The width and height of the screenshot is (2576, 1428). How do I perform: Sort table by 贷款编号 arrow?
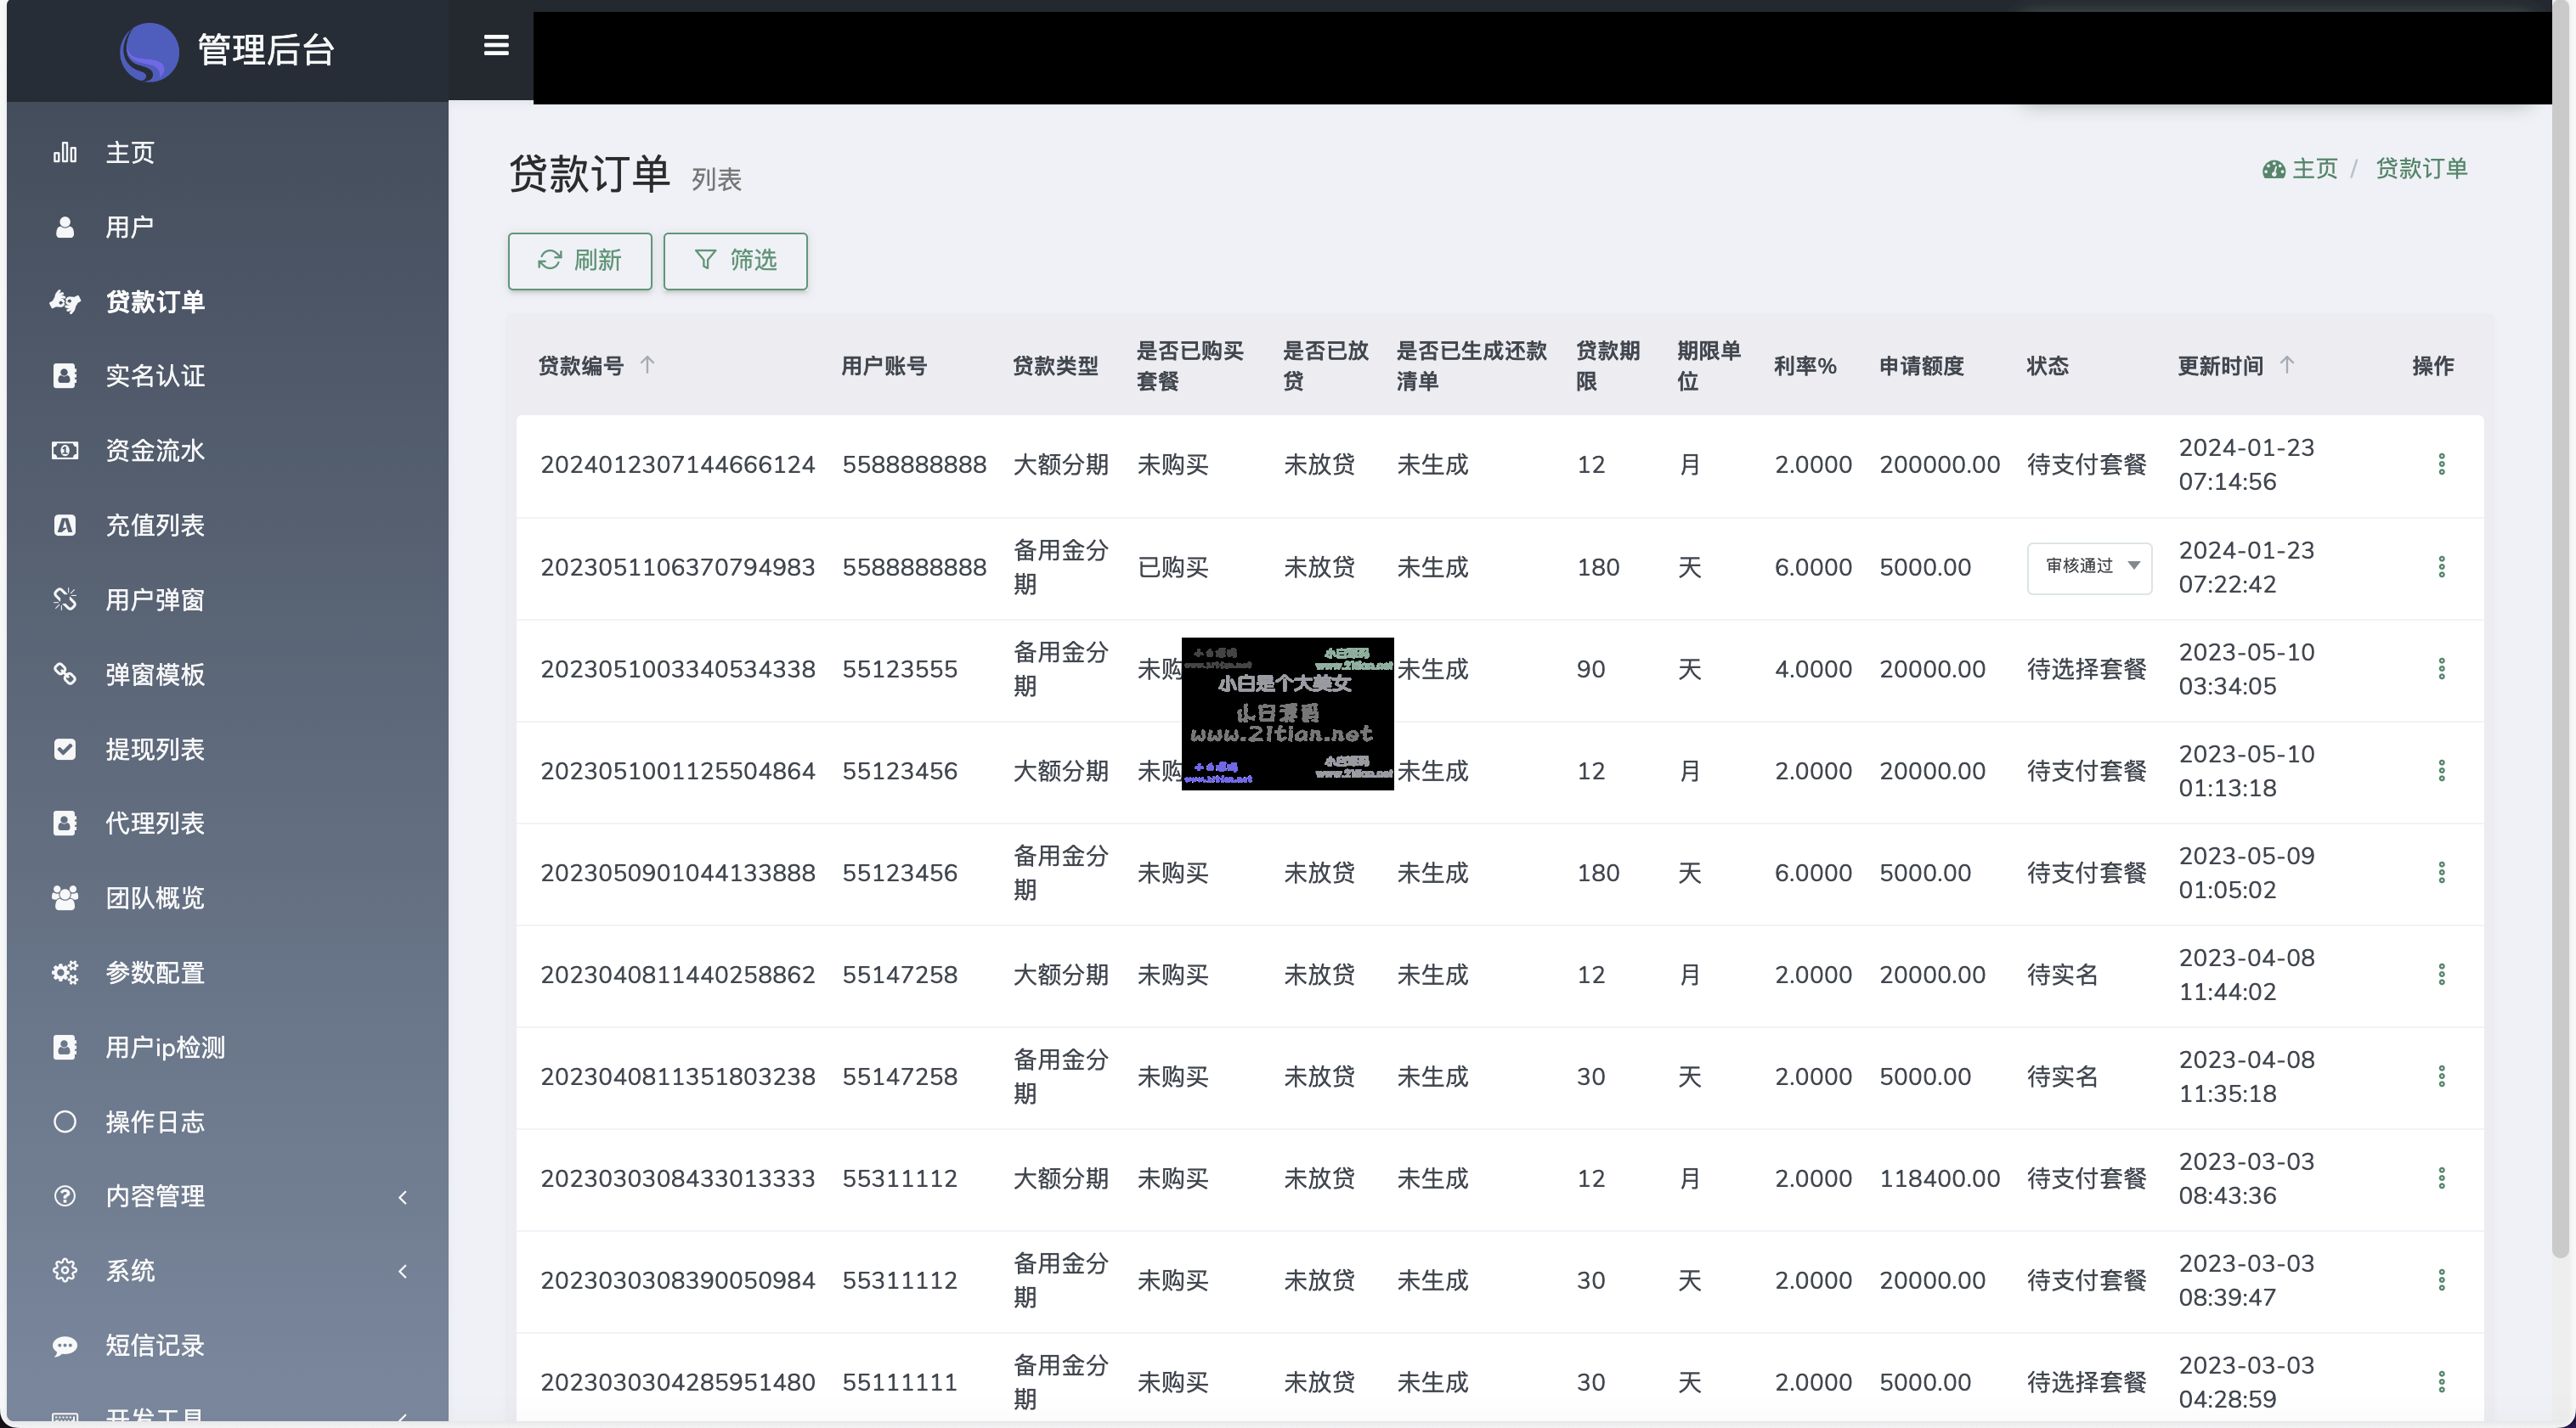tap(647, 366)
